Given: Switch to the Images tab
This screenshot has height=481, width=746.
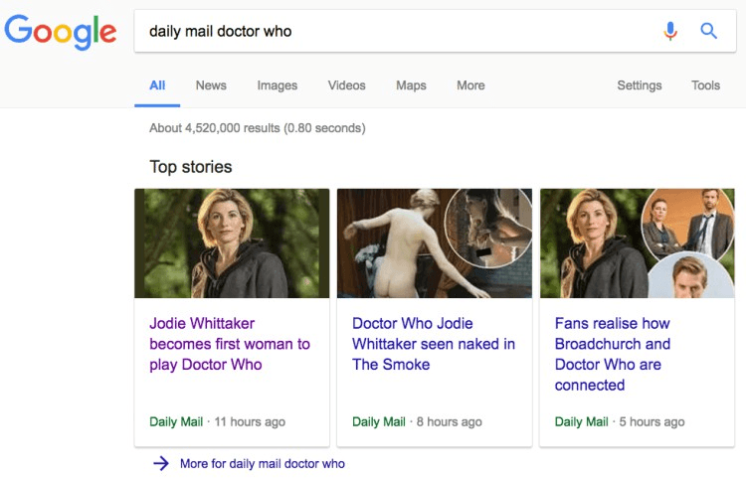Looking at the screenshot, I should 277,85.
